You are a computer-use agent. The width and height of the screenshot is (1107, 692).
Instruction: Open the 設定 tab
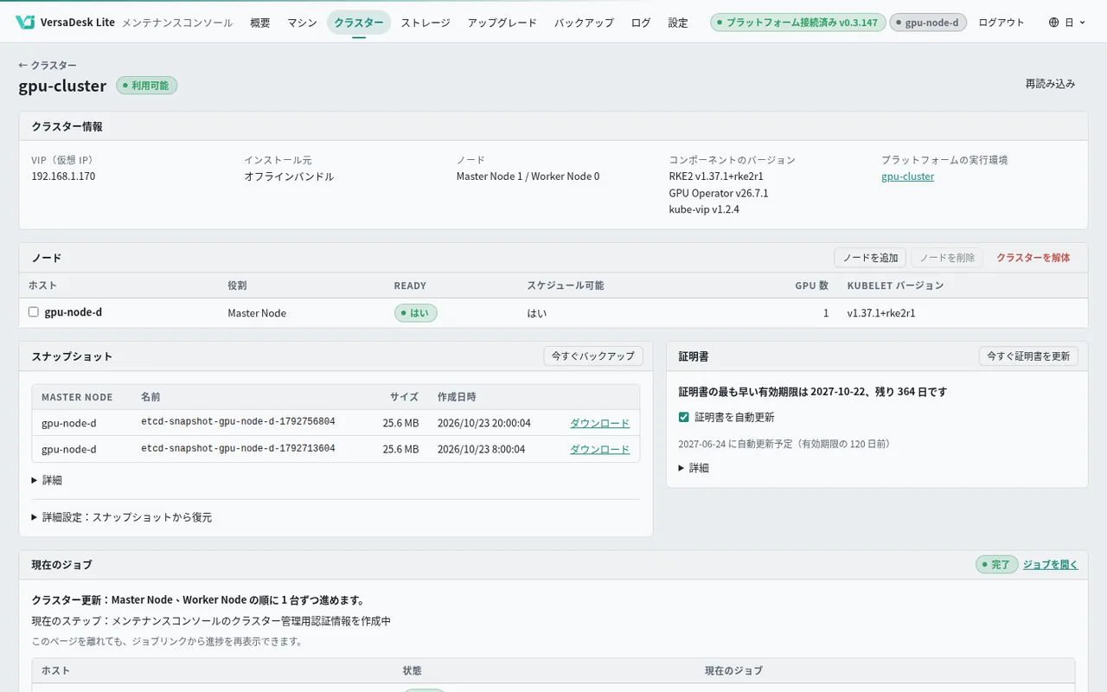tap(678, 22)
